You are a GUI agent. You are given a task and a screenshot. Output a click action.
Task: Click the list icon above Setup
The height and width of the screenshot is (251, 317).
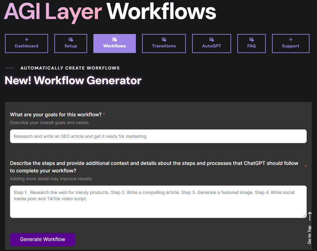pos(71,39)
